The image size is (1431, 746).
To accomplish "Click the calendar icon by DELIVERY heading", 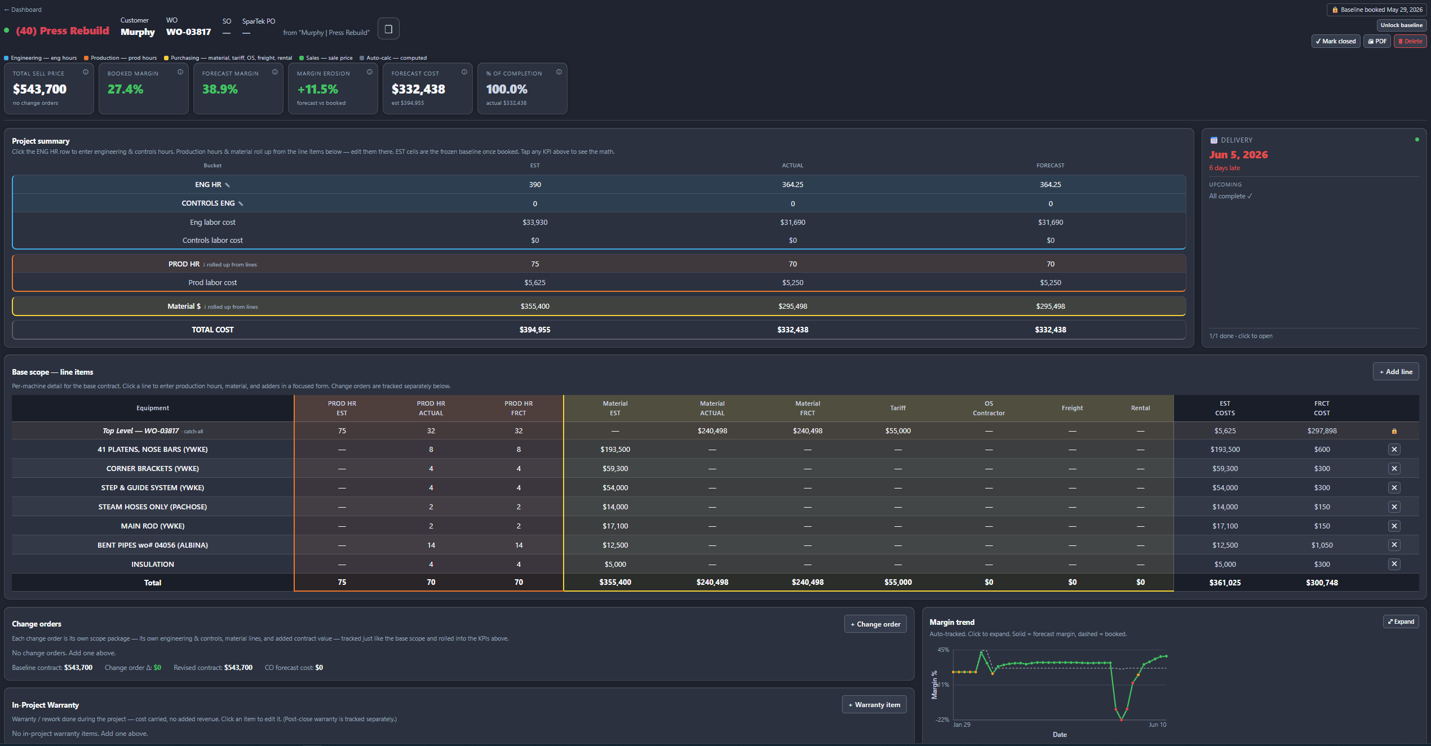I will tap(1213, 140).
